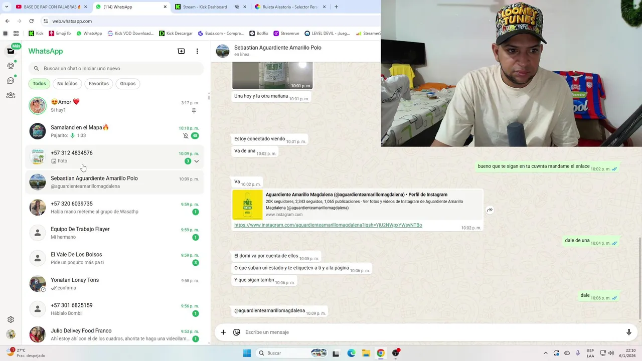
Task: Open the Streamrun bookmark
Action: point(286,34)
